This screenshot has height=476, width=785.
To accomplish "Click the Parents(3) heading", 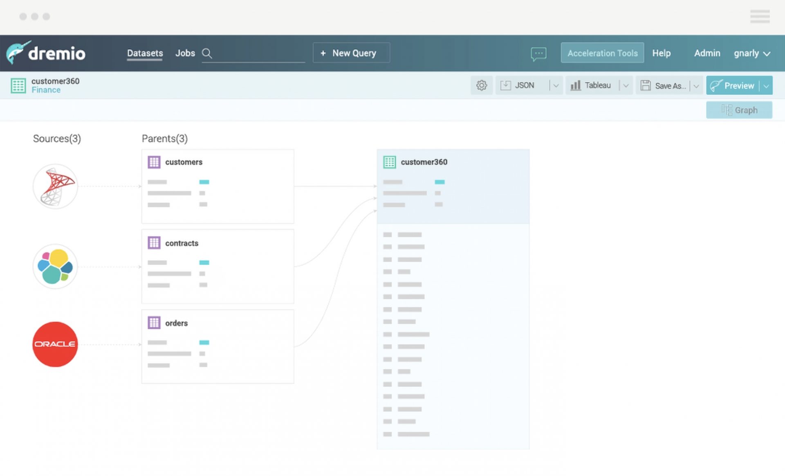I will pos(165,139).
